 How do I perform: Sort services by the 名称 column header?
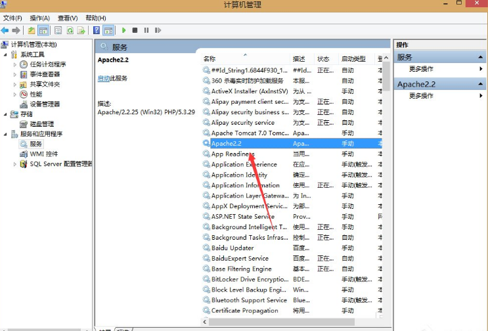[x=210, y=59]
